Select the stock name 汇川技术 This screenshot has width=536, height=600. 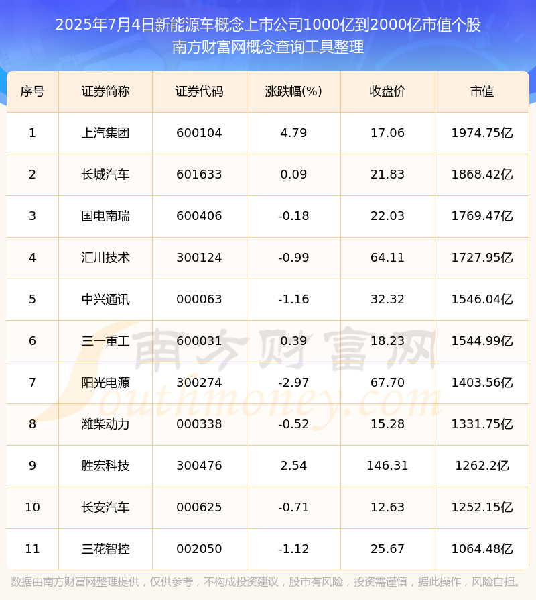[105, 258]
